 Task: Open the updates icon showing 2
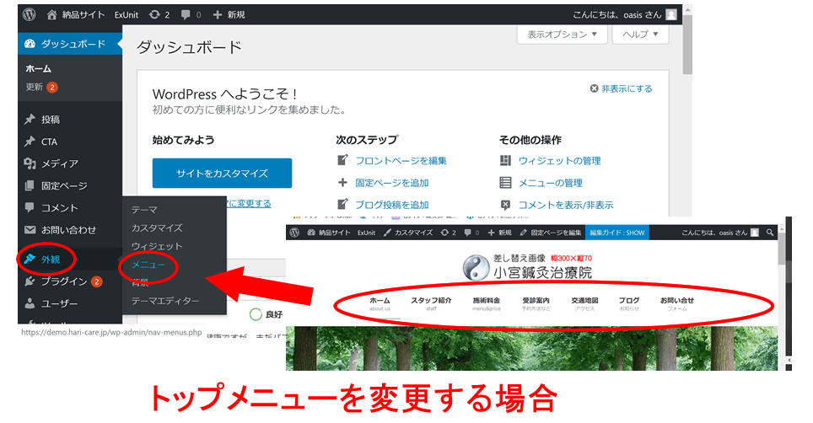tap(159, 14)
